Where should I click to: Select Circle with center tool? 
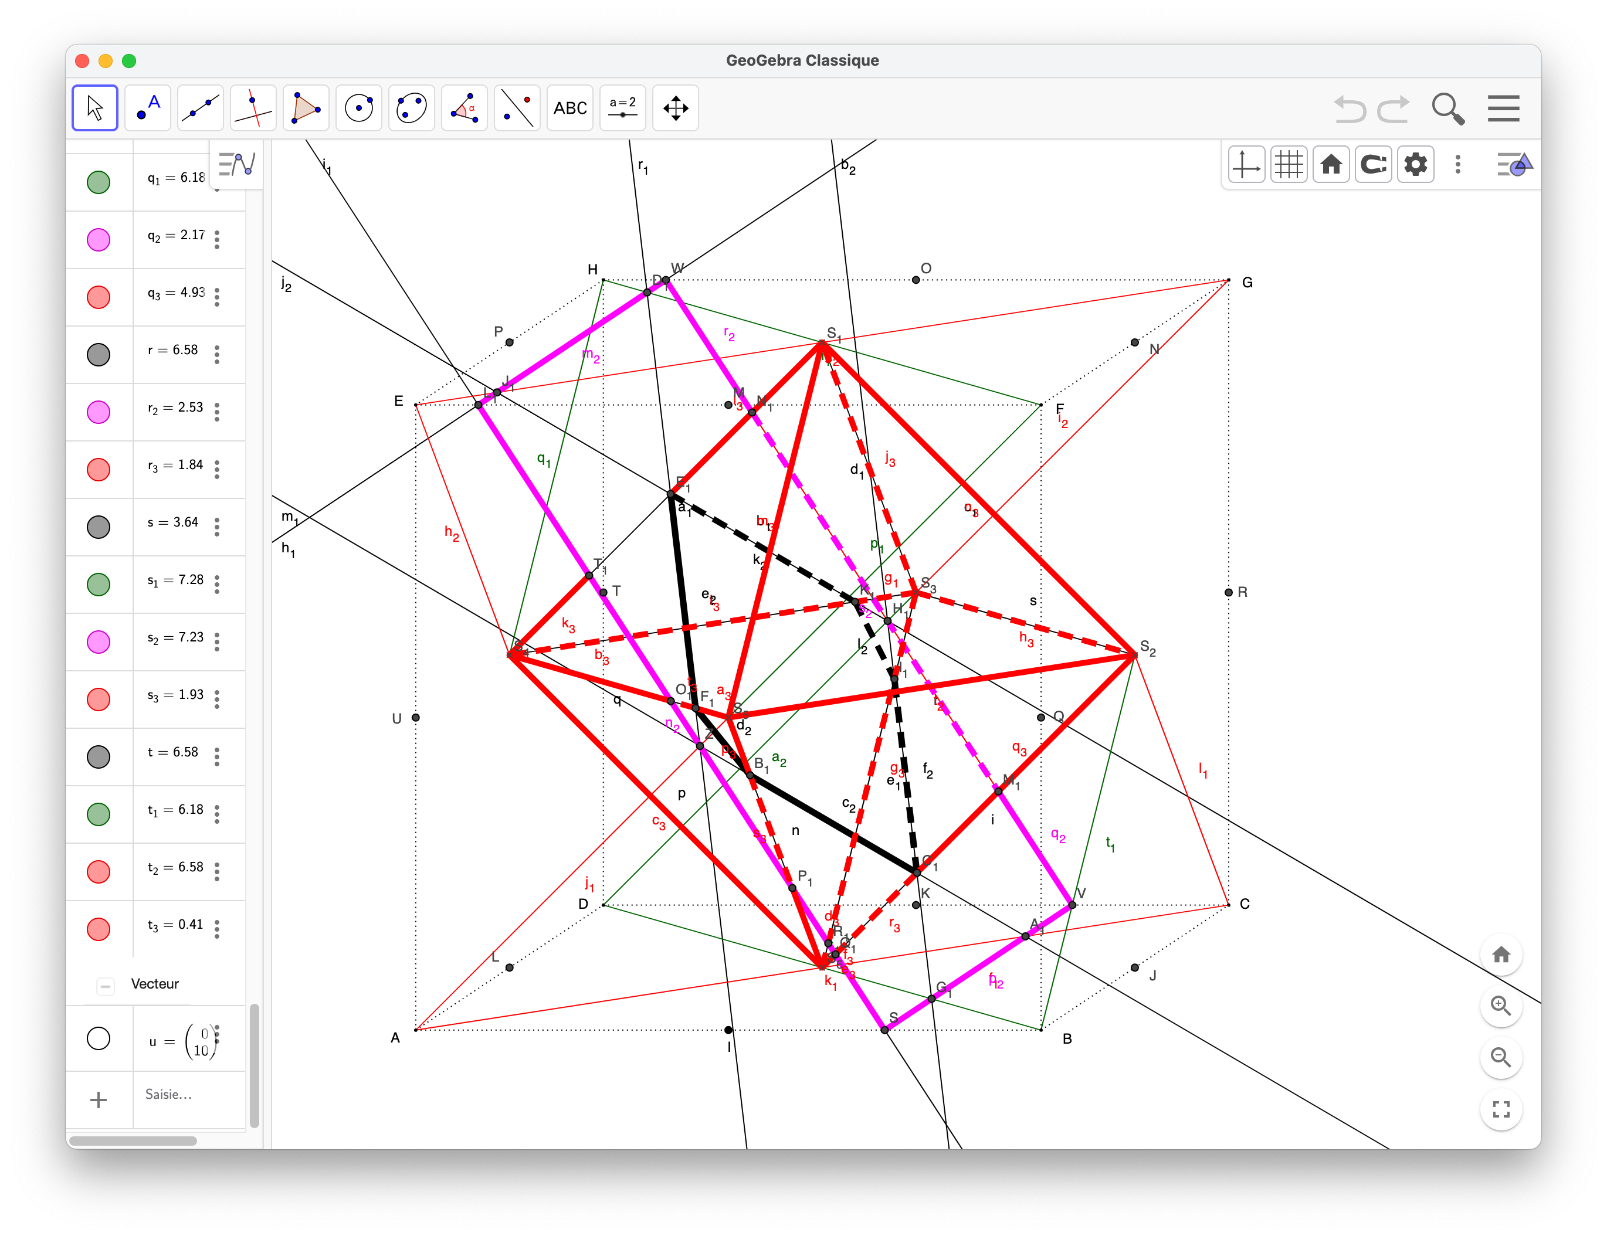coord(359,108)
